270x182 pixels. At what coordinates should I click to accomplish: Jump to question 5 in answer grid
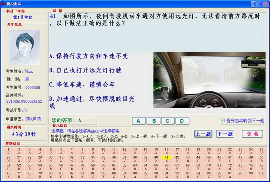[x=51, y=151]
